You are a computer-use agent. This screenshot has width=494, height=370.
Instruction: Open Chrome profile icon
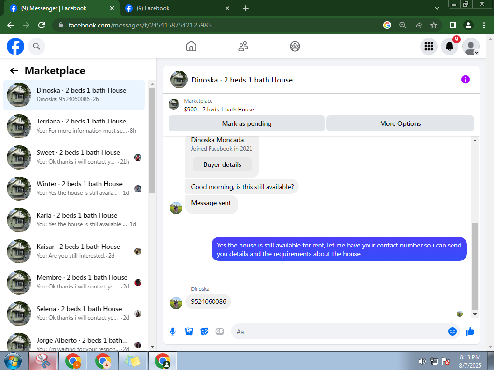(468, 25)
